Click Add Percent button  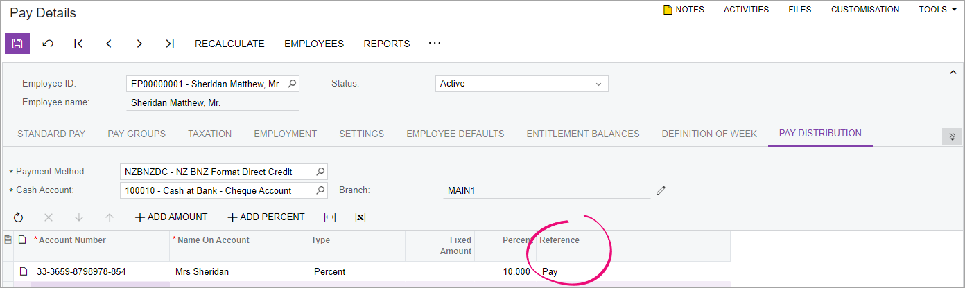(x=266, y=217)
